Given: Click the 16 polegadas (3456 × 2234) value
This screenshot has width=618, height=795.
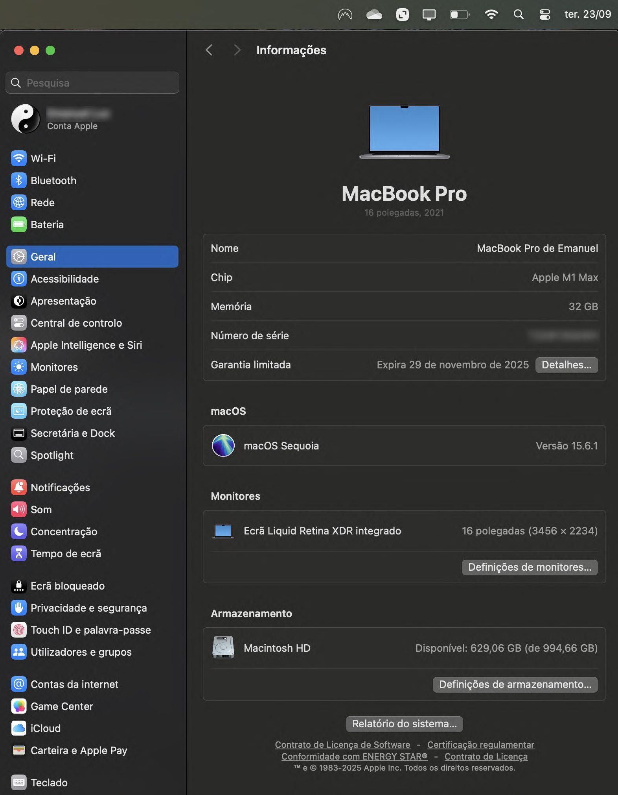Looking at the screenshot, I should (x=530, y=531).
